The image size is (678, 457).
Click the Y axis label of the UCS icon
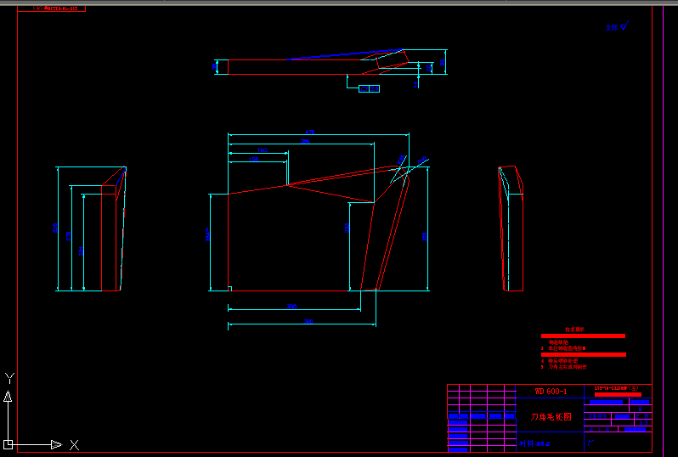(9, 377)
